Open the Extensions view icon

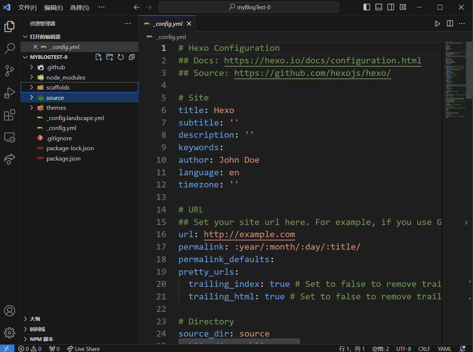(x=10, y=115)
